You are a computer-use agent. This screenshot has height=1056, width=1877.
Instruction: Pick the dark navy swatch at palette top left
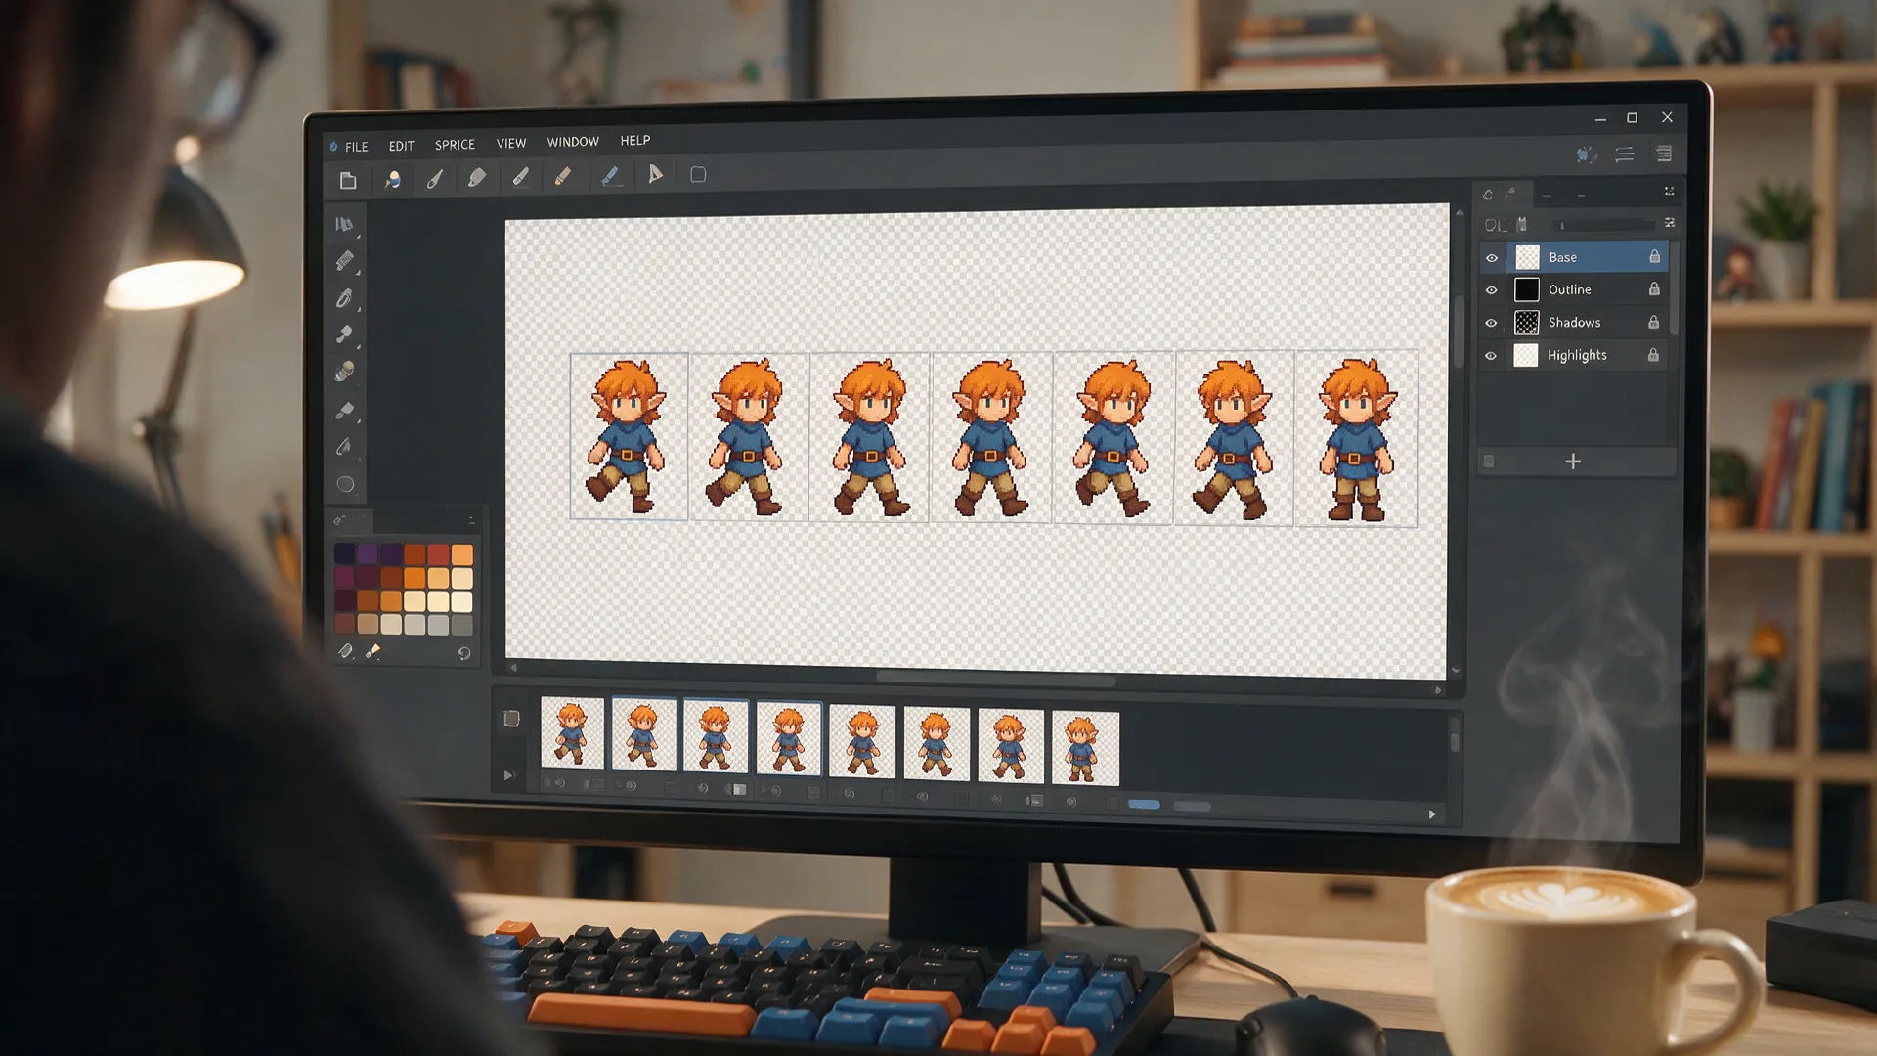(x=344, y=554)
